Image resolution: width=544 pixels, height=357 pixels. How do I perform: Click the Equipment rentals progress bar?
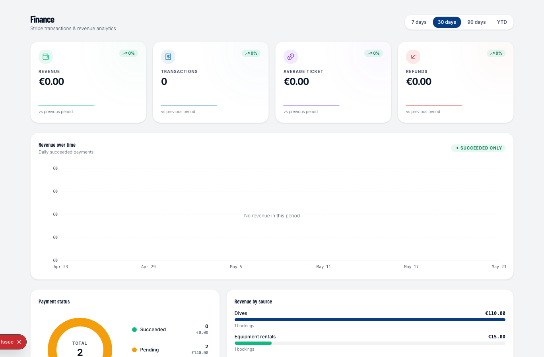click(370, 343)
